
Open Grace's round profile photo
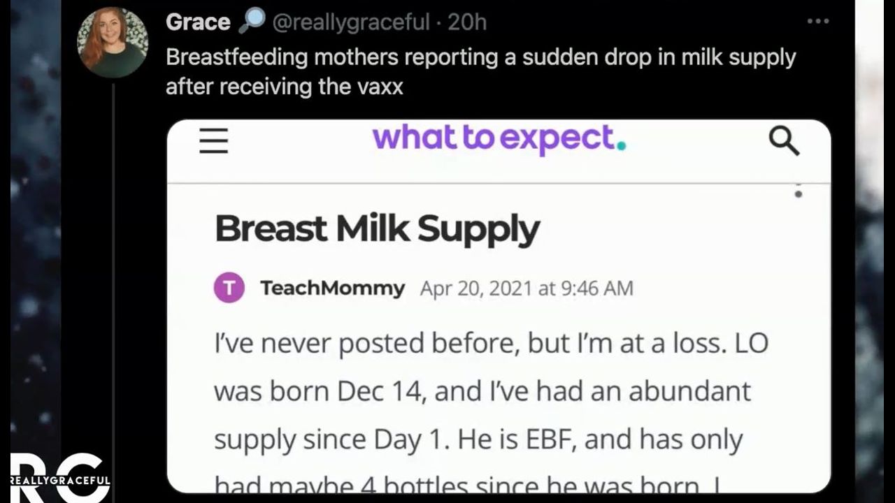tap(113, 42)
